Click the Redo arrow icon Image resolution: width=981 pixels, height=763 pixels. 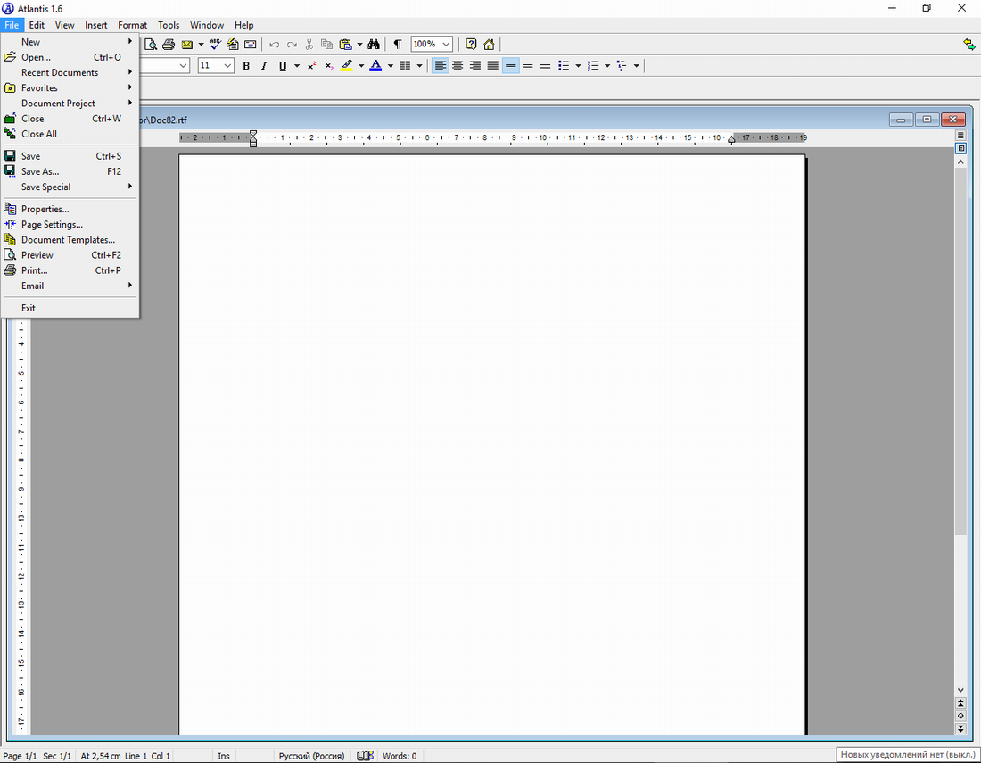pos(292,45)
